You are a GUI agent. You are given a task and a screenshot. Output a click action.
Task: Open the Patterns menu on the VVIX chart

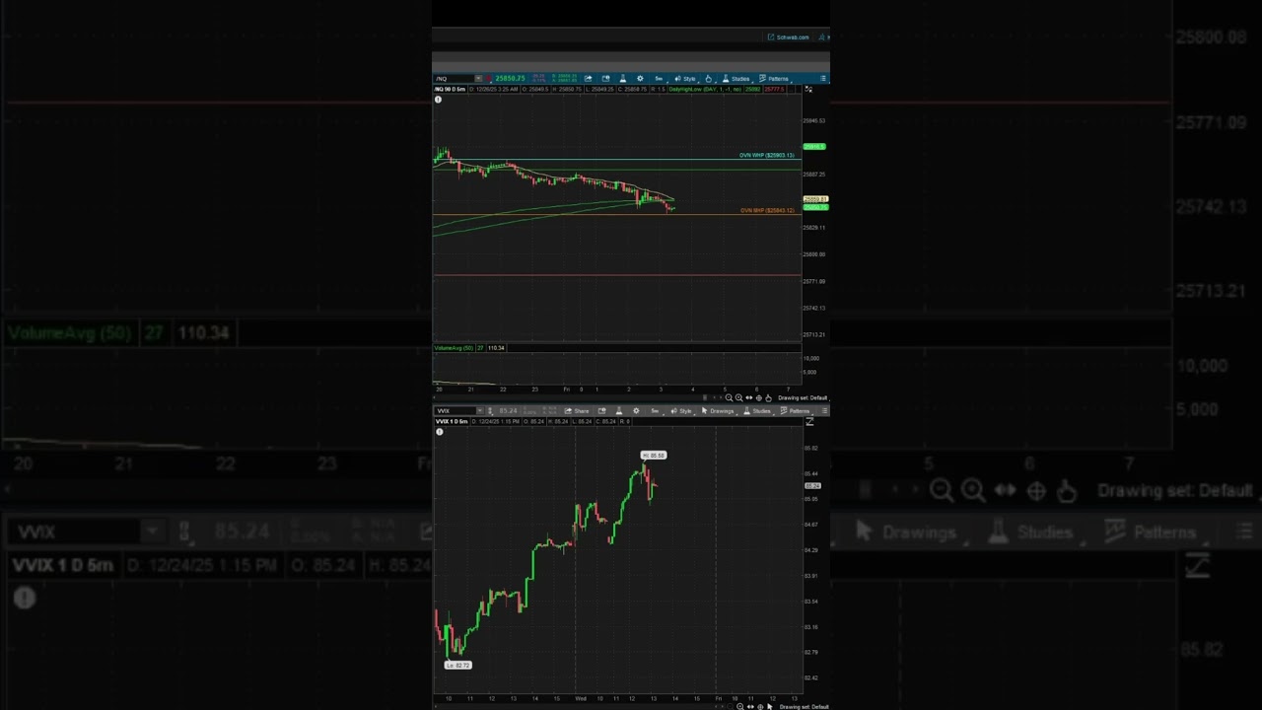pyautogui.click(x=795, y=410)
